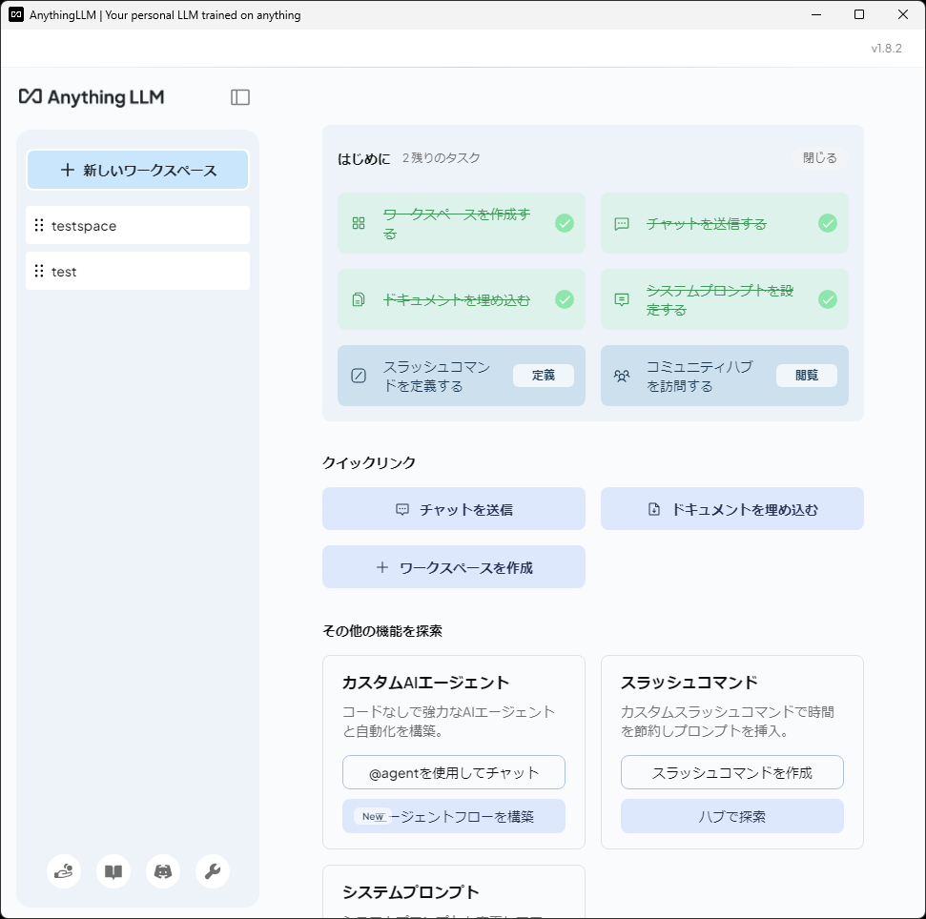Click the AnythingLLM title bar icon
This screenshot has width=926, height=919.
[13, 14]
